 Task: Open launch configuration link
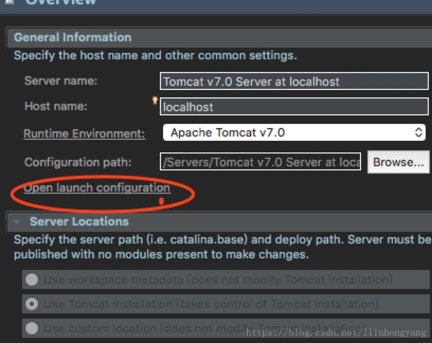(x=97, y=188)
